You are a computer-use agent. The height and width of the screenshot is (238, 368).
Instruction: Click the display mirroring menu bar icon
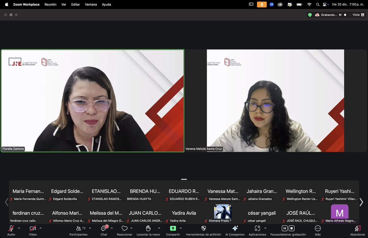(x=290, y=4)
